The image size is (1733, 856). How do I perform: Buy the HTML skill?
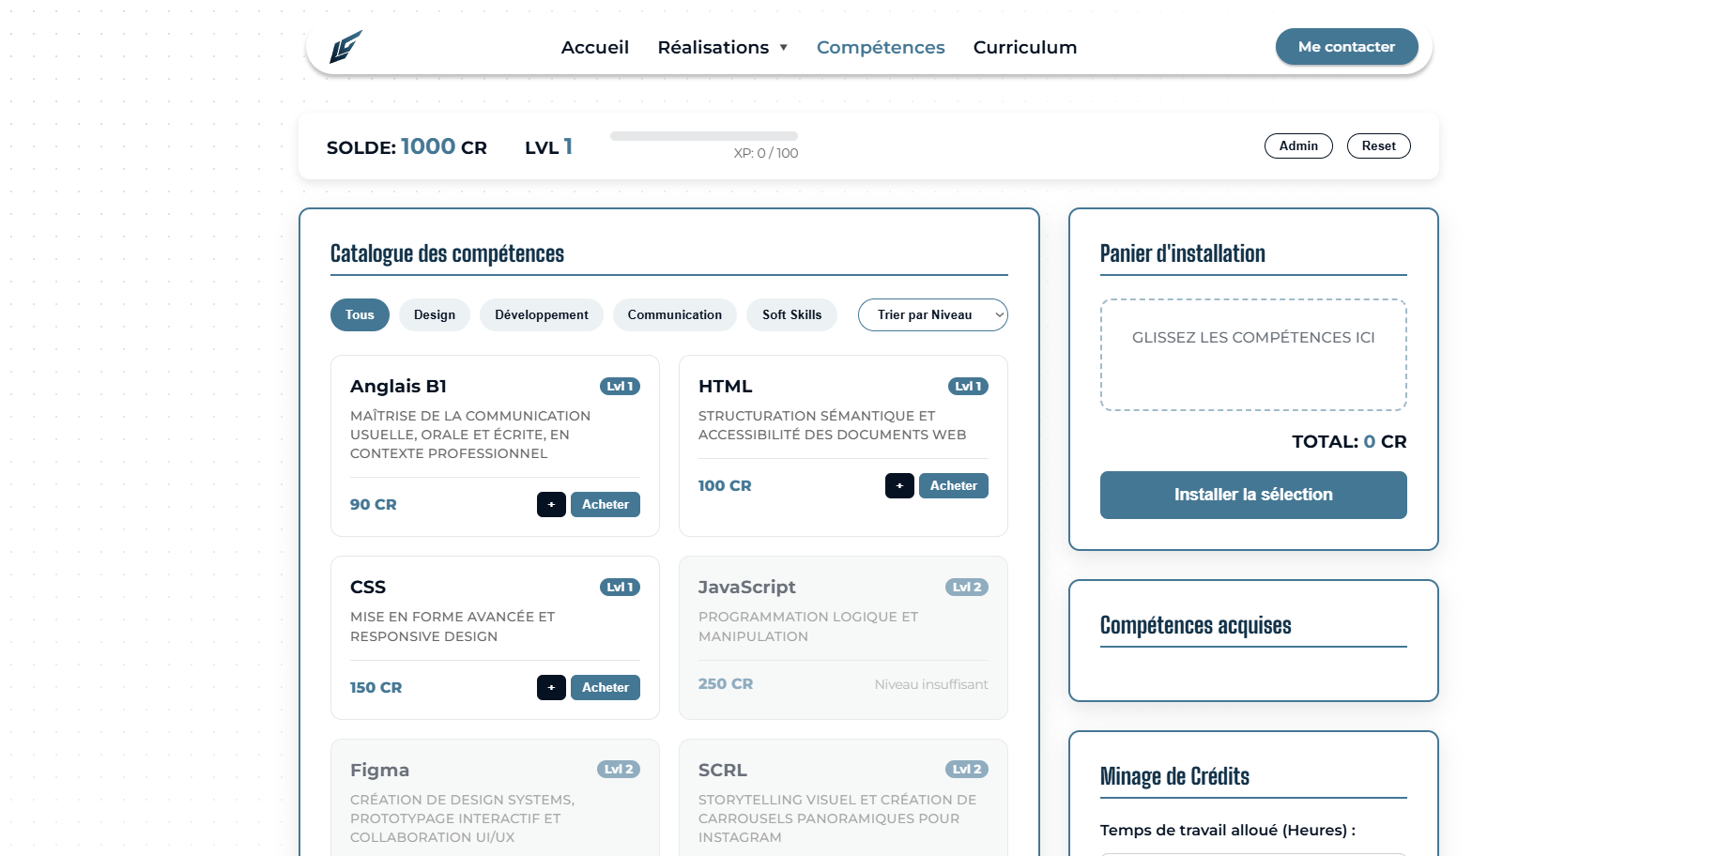pos(953,485)
